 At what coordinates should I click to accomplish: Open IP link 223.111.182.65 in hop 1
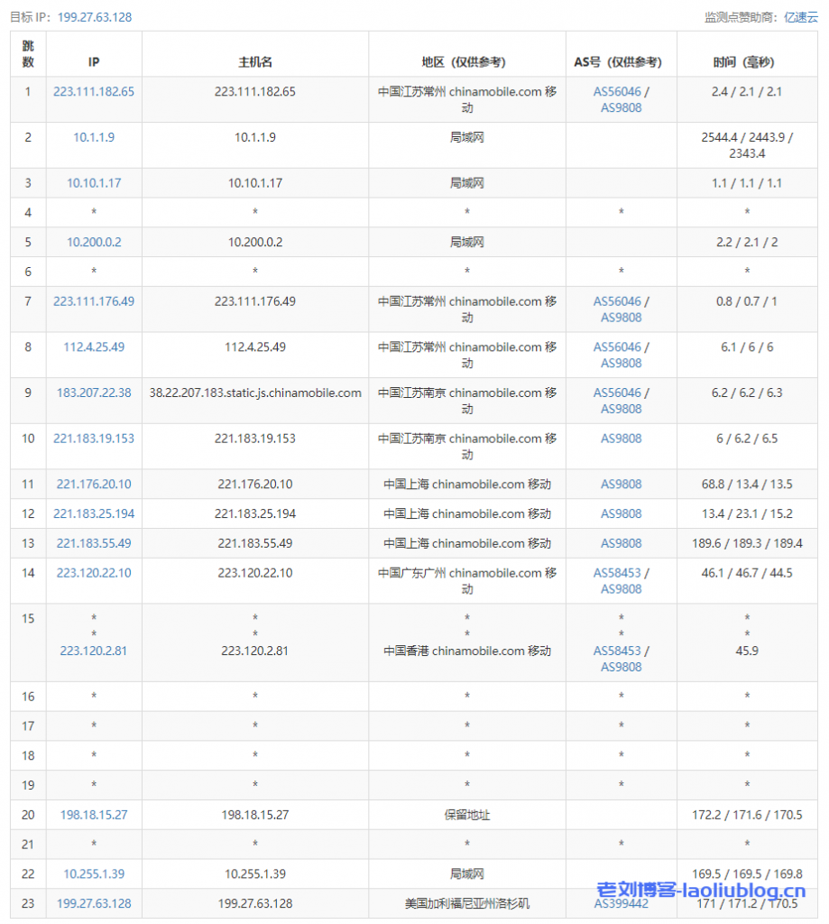coord(94,91)
